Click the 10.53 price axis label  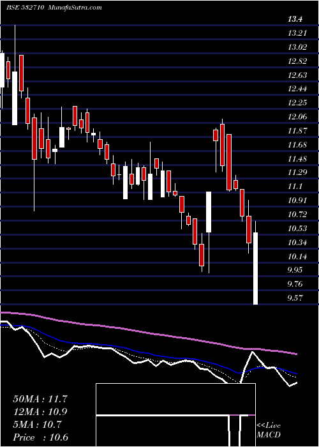tap(297, 229)
